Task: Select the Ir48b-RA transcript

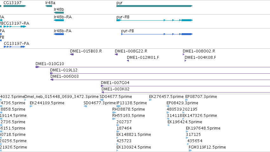Action: 59,20
